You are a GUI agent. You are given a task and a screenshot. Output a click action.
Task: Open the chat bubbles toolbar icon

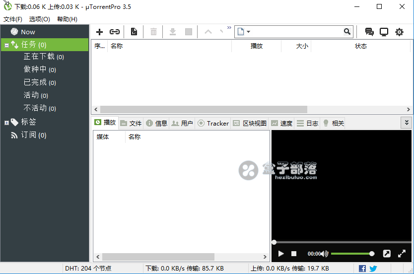click(369, 32)
